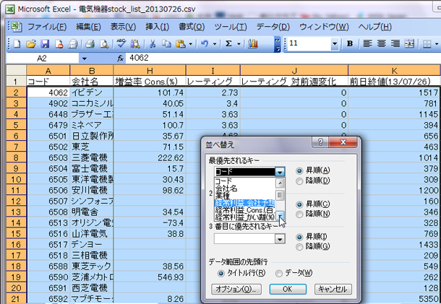
Task: Click the formula bar showing 4062
Action: click(283, 58)
